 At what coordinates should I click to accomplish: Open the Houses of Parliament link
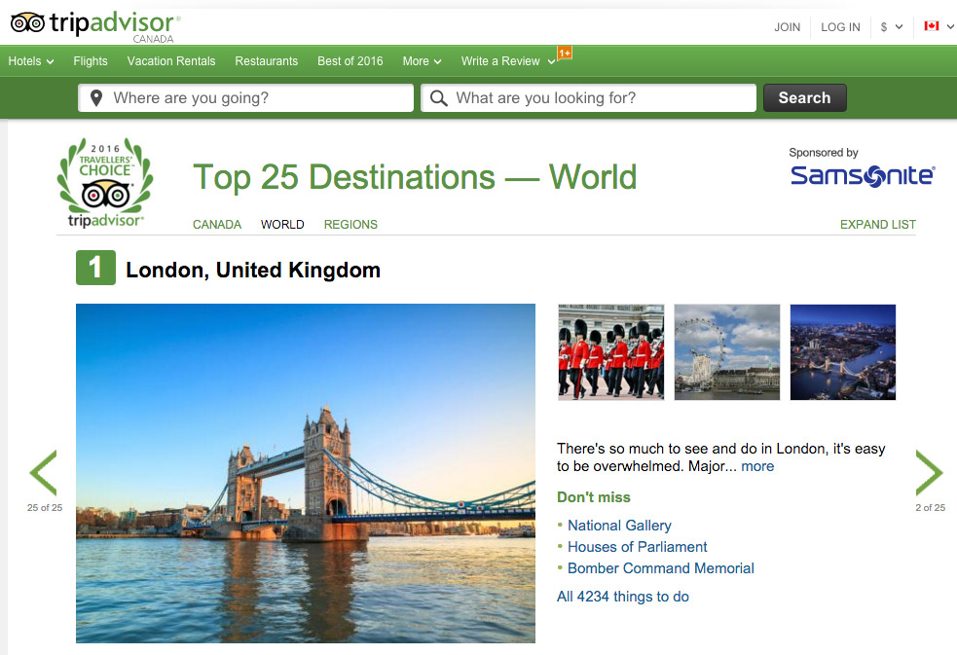click(637, 546)
